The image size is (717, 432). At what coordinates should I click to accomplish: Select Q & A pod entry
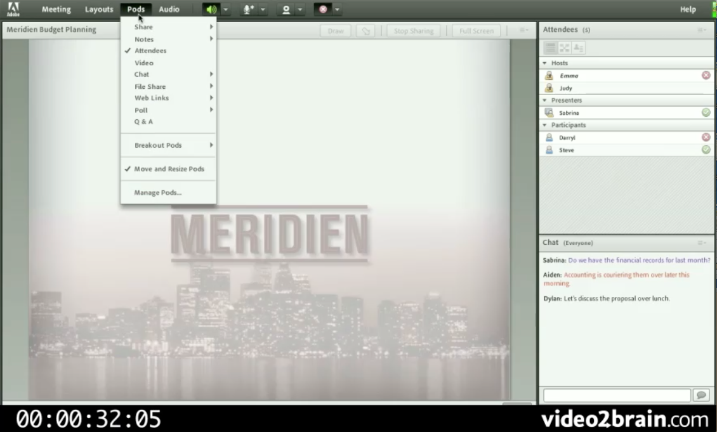[168, 122]
